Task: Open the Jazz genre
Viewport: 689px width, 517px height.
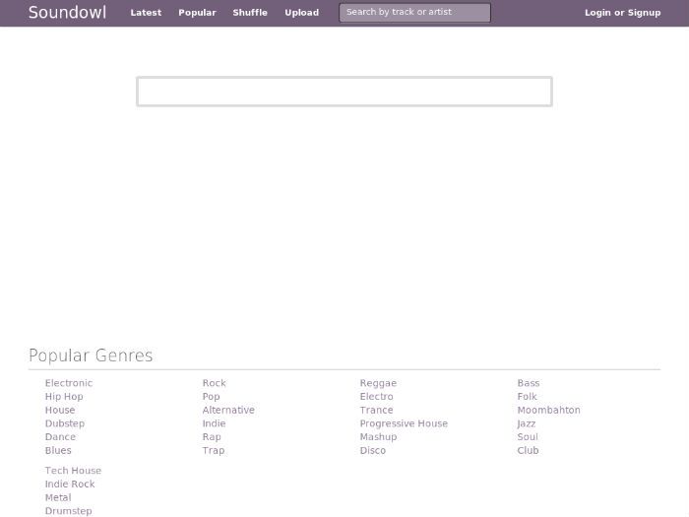Action: pos(527,423)
